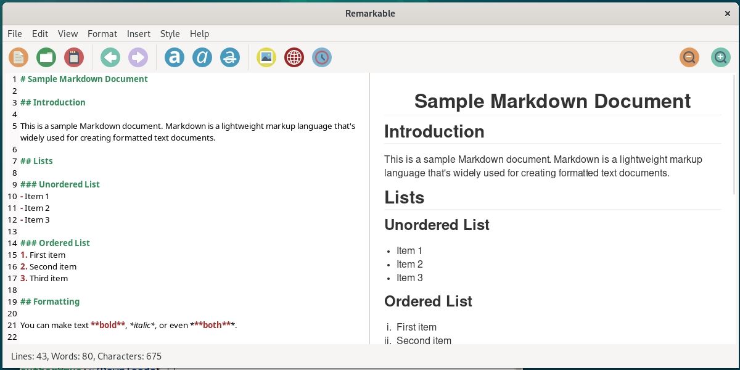This screenshot has width=740, height=370.
Task: Open an existing file
Action: 46,57
